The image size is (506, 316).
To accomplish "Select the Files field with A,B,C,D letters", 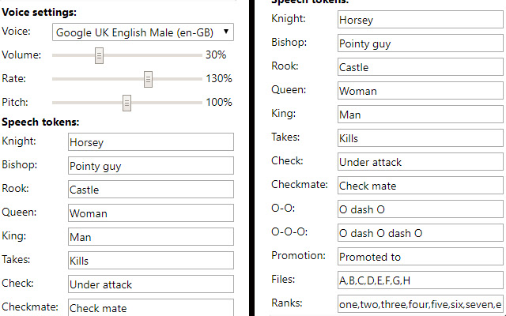I will coord(421,280).
